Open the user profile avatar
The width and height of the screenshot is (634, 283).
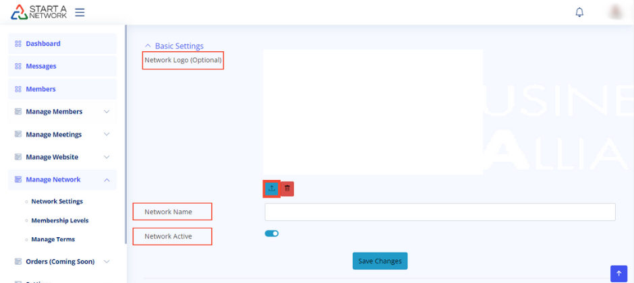pos(615,12)
